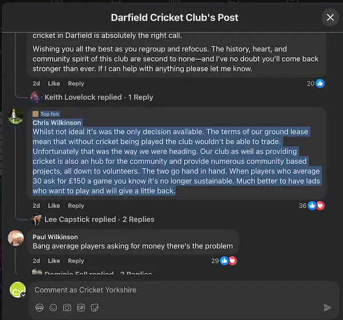Screen dimensions: 343x320
Task: Open the avatar sticker picker icon
Action: click(39, 307)
